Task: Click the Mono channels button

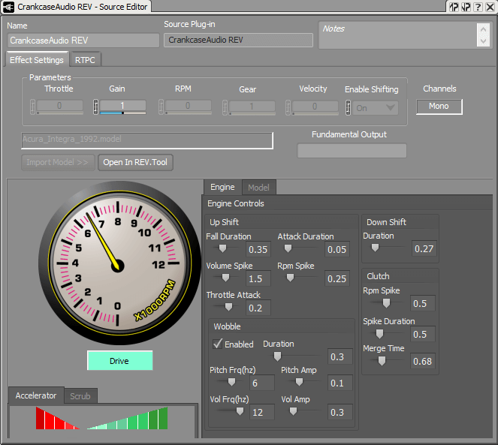Action: 439,107
